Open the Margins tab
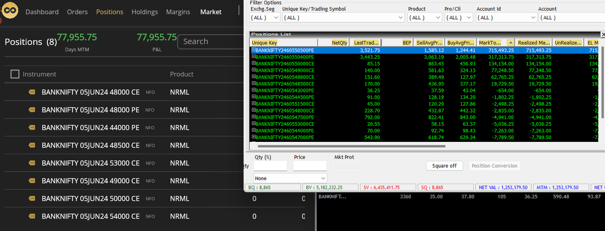605x231 pixels. (x=179, y=12)
